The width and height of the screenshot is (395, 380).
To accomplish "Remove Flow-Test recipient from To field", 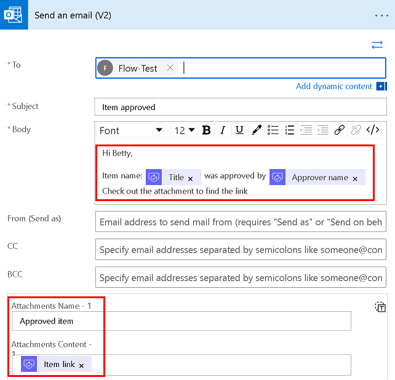I will [x=170, y=68].
